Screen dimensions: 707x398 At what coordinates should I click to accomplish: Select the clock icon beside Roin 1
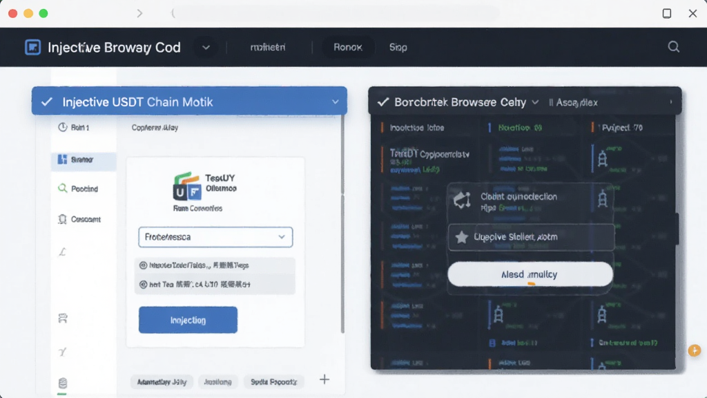pyautogui.click(x=63, y=127)
